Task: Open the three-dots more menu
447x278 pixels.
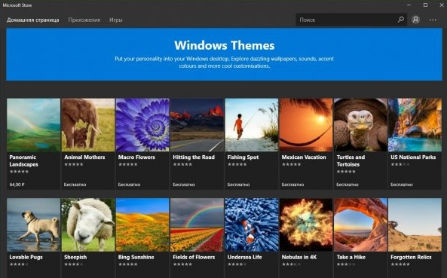Action: tap(433, 20)
